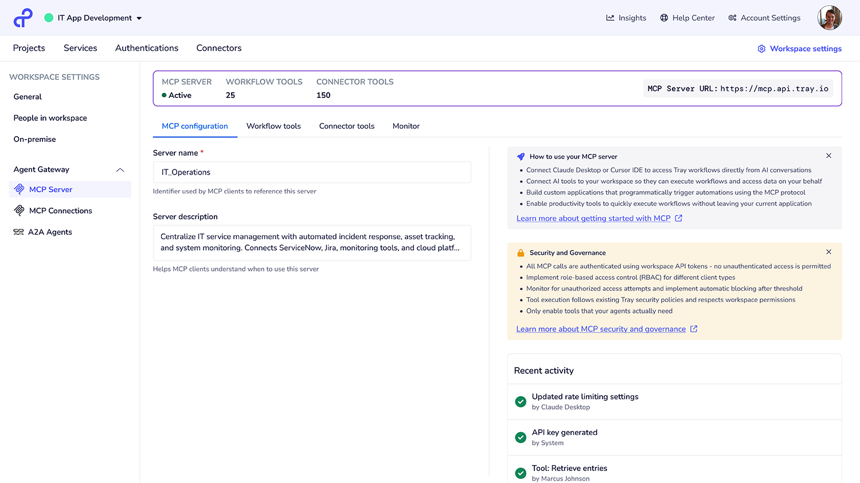Close the How to use MCP panel

tap(828, 156)
